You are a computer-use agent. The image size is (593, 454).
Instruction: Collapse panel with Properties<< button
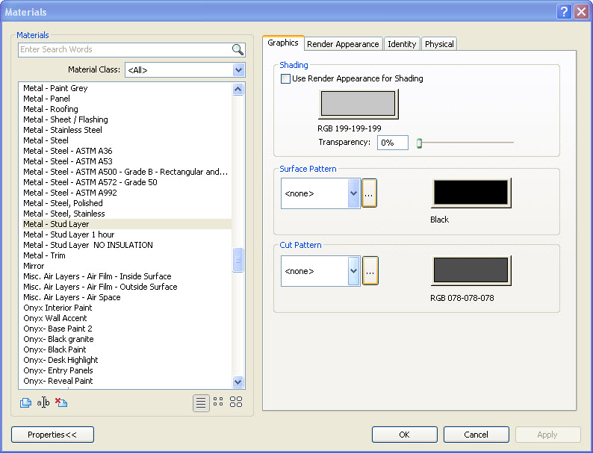(52, 435)
